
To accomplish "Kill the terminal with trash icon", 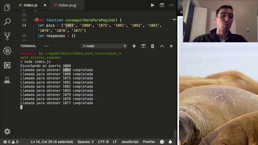I will (x=152, y=46).
